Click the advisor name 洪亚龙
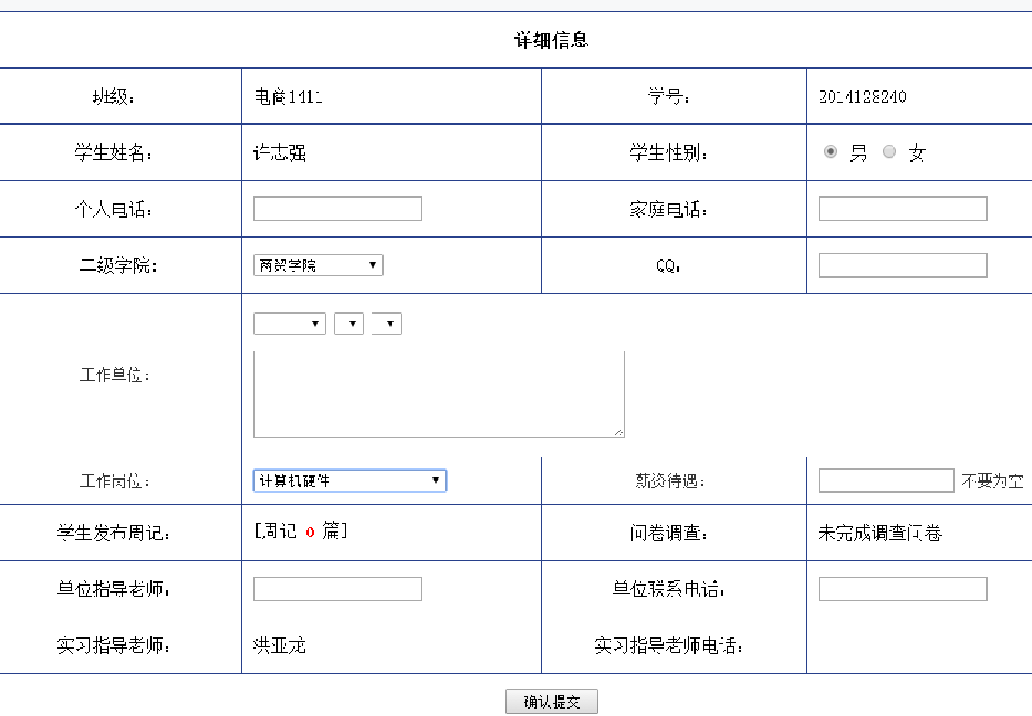The image size is (1032, 716). tap(280, 646)
